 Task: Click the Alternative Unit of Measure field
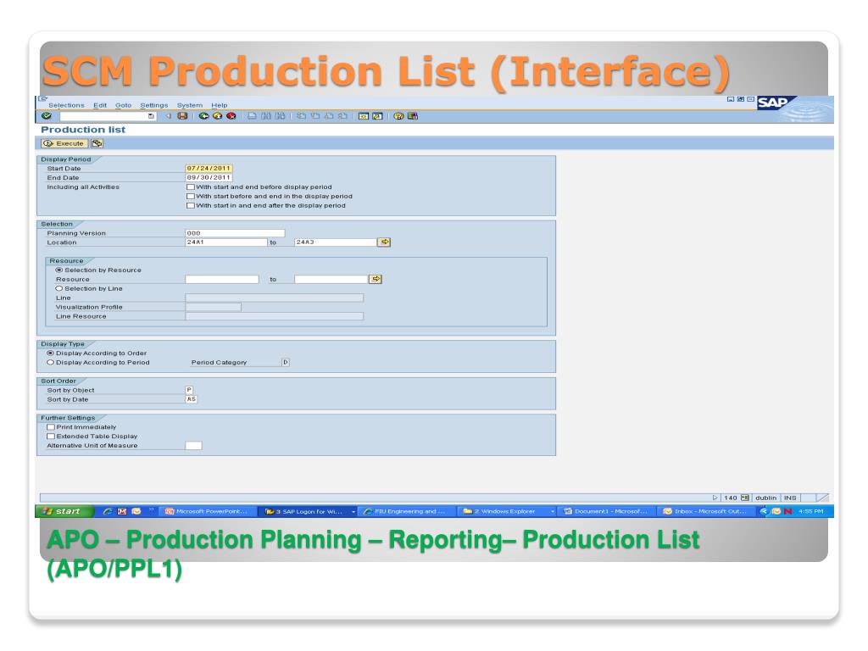[x=194, y=446]
